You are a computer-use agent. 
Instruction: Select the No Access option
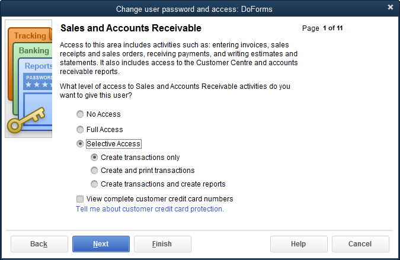pyautogui.click(x=80, y=114)
